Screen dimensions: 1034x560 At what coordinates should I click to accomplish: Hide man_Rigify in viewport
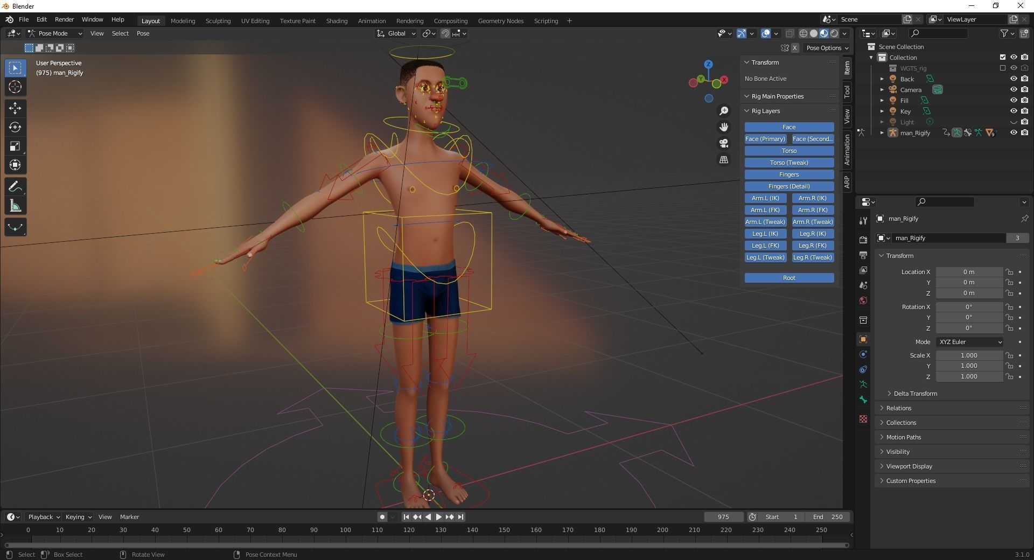click(1013, 132)
